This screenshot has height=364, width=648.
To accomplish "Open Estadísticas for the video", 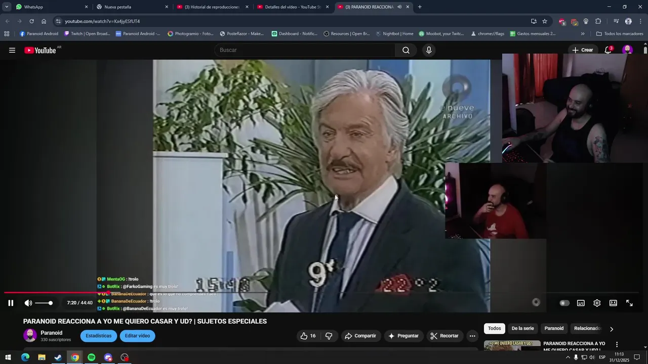I will pyautogui.click(x=99, y=336).
